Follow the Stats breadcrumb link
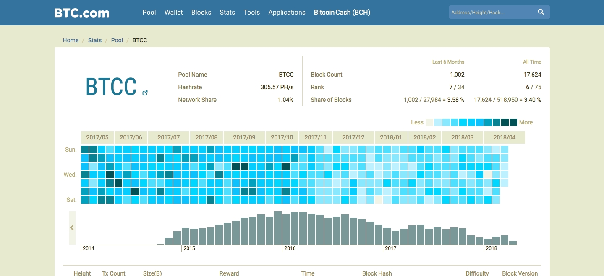The height and width of the screenshot is (276, 604). (95, 40)
